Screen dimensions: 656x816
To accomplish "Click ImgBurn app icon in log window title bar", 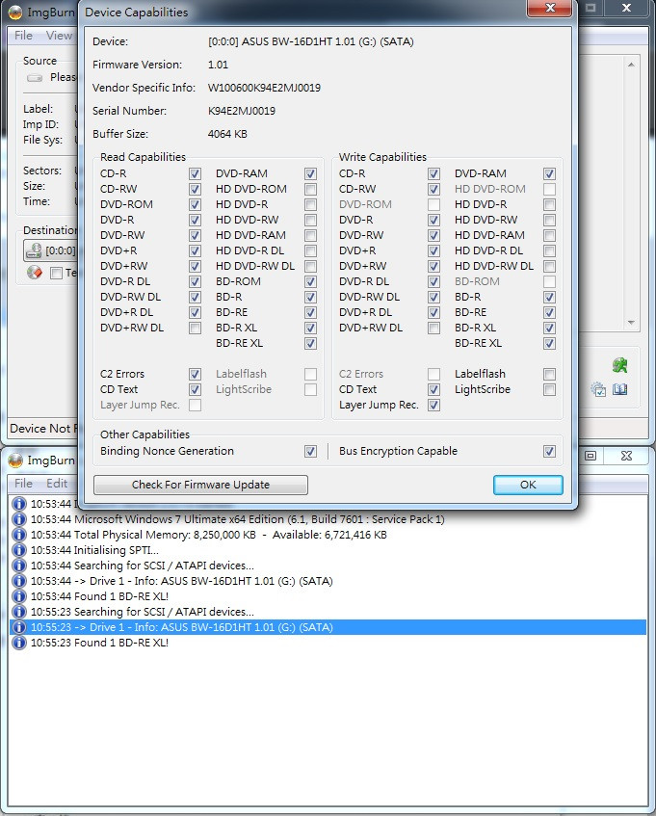I will (x=15, y=461).
